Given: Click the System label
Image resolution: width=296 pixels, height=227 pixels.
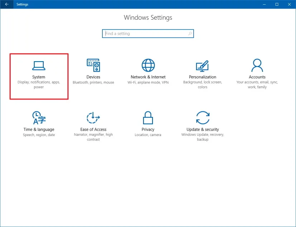Looking at the screenshot, I should point(39,77).
